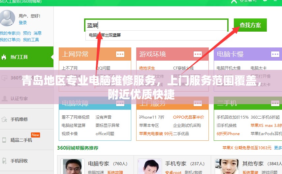This screenshot has height=174, width=282.
Task: Click the 其他专家 expert photo
Action: pos(227,166)
